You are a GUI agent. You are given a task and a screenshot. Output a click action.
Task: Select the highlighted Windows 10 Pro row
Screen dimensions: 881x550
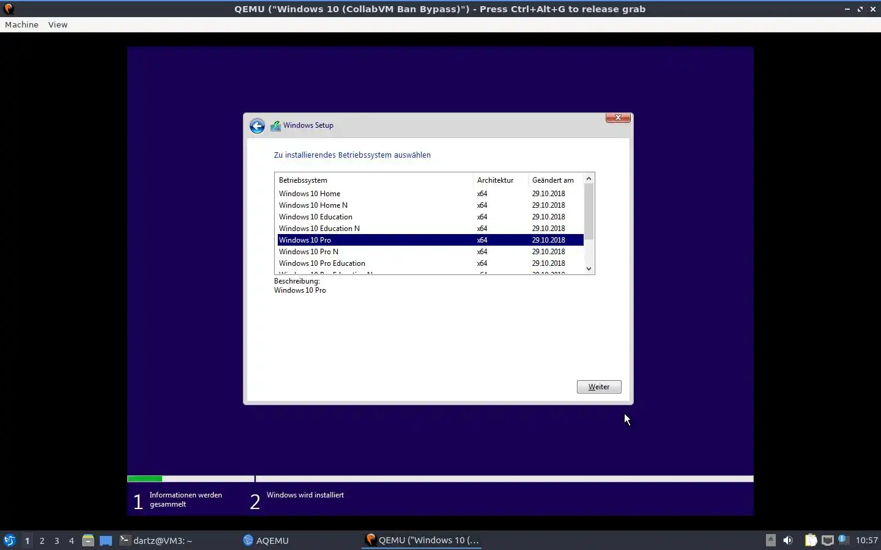430,240
